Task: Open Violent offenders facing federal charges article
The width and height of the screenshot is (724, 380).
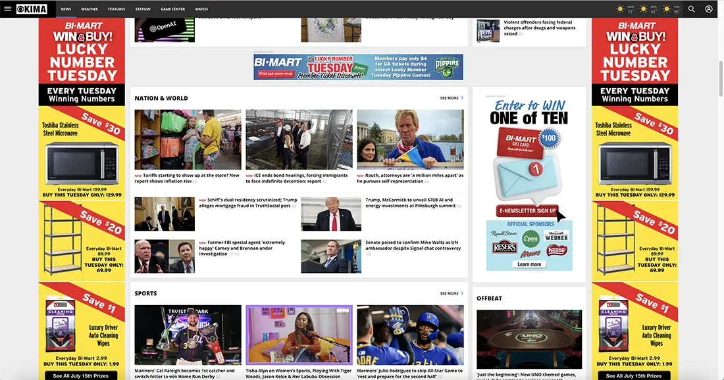Action: pyautogui.click(x=539, y=28)
